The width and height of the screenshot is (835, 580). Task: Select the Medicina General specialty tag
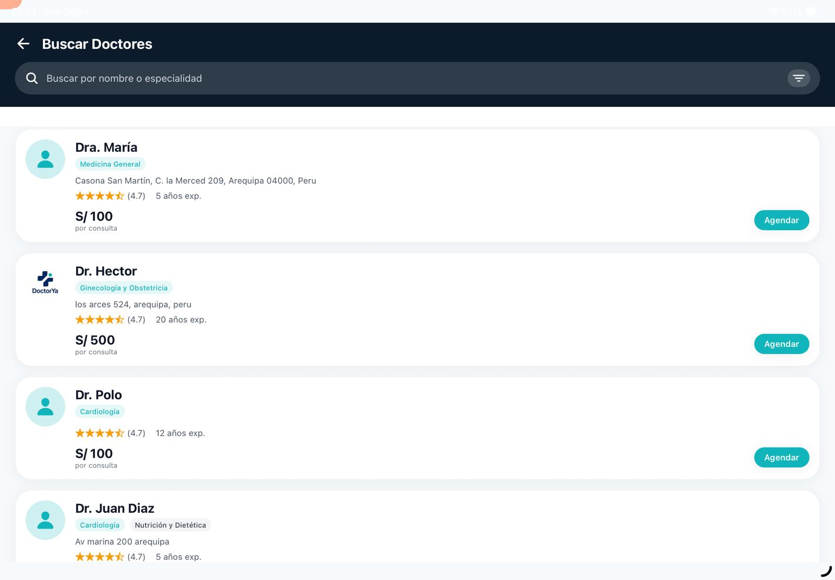coord(110,164)
